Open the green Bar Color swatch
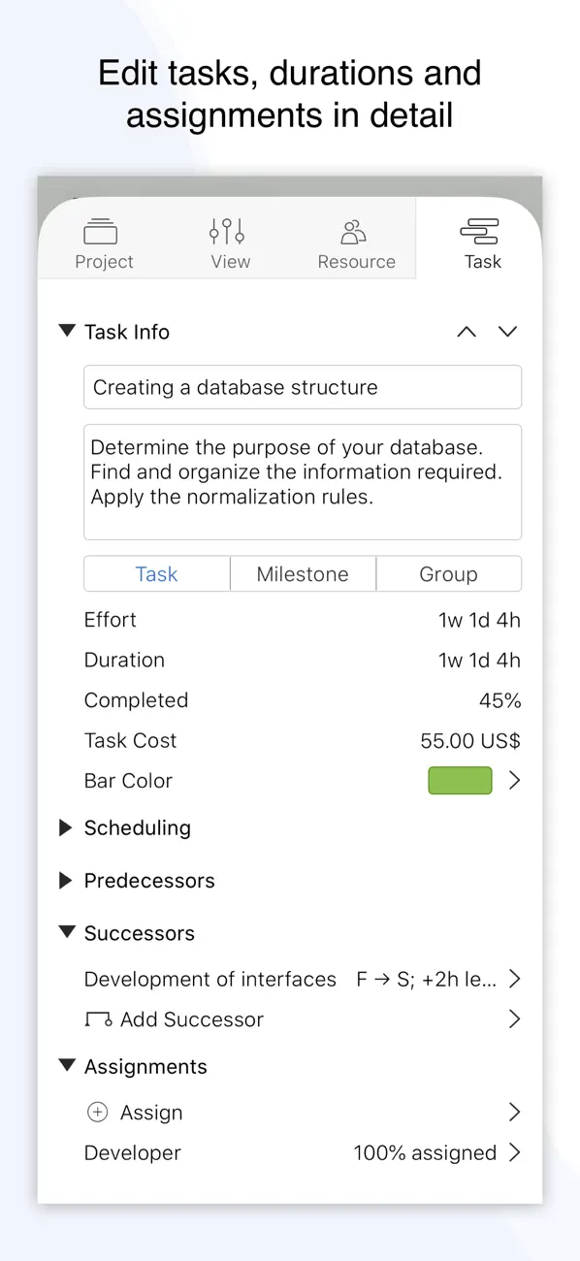Viewport: 580px width, 1261px height. [459, 780]
